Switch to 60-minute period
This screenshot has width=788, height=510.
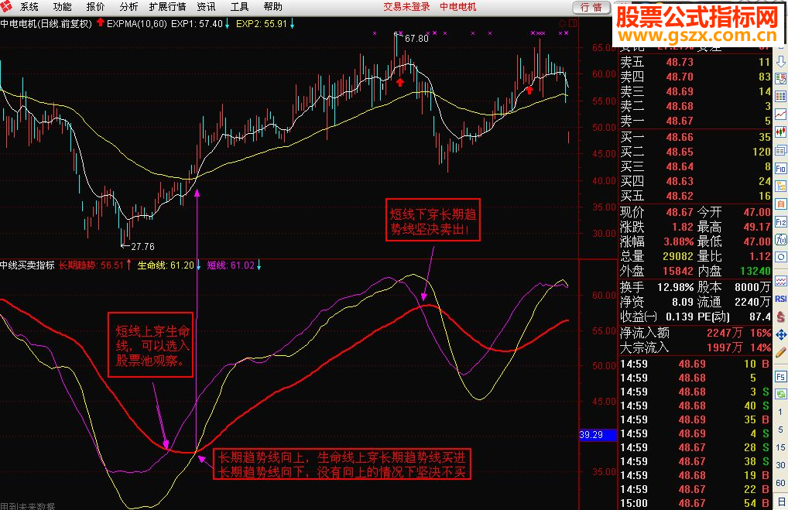pos(780,483)
